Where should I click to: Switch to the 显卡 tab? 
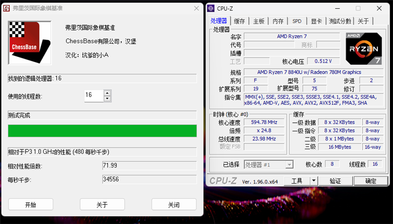(x=316, y=21)
